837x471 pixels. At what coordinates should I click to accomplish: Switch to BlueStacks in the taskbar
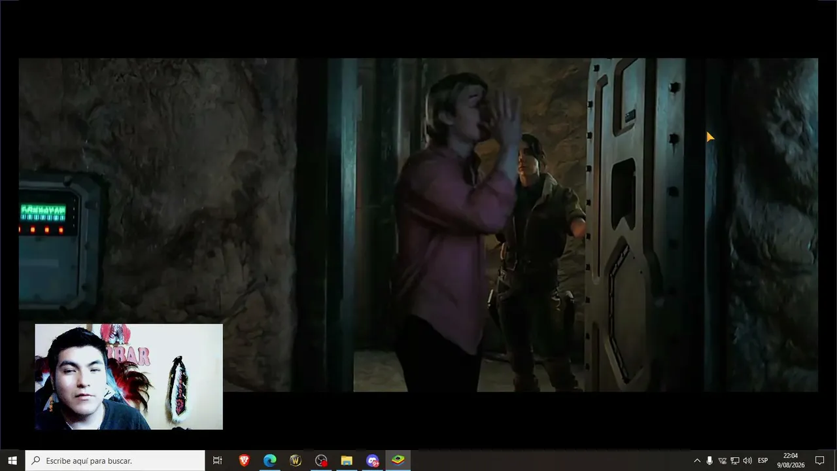point(398,461)
